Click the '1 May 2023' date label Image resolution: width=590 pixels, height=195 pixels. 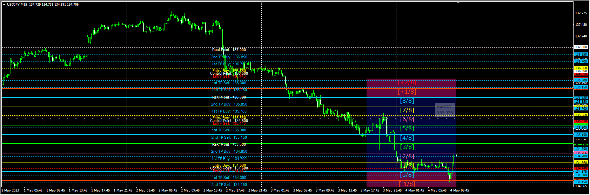[x=11, y=191]
